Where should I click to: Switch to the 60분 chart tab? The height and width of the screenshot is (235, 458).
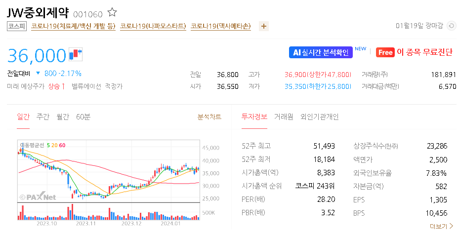tap(83, 117)
